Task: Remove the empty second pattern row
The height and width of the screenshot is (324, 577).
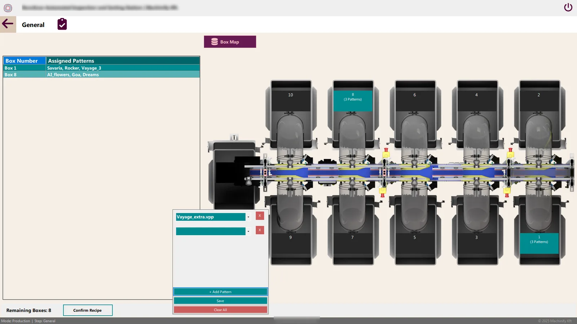Action: (x=260, y=230)
